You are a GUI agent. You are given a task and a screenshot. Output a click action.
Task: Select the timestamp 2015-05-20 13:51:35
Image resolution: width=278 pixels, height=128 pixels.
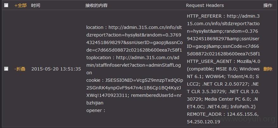pyautogui.click(x=56, y=69)
